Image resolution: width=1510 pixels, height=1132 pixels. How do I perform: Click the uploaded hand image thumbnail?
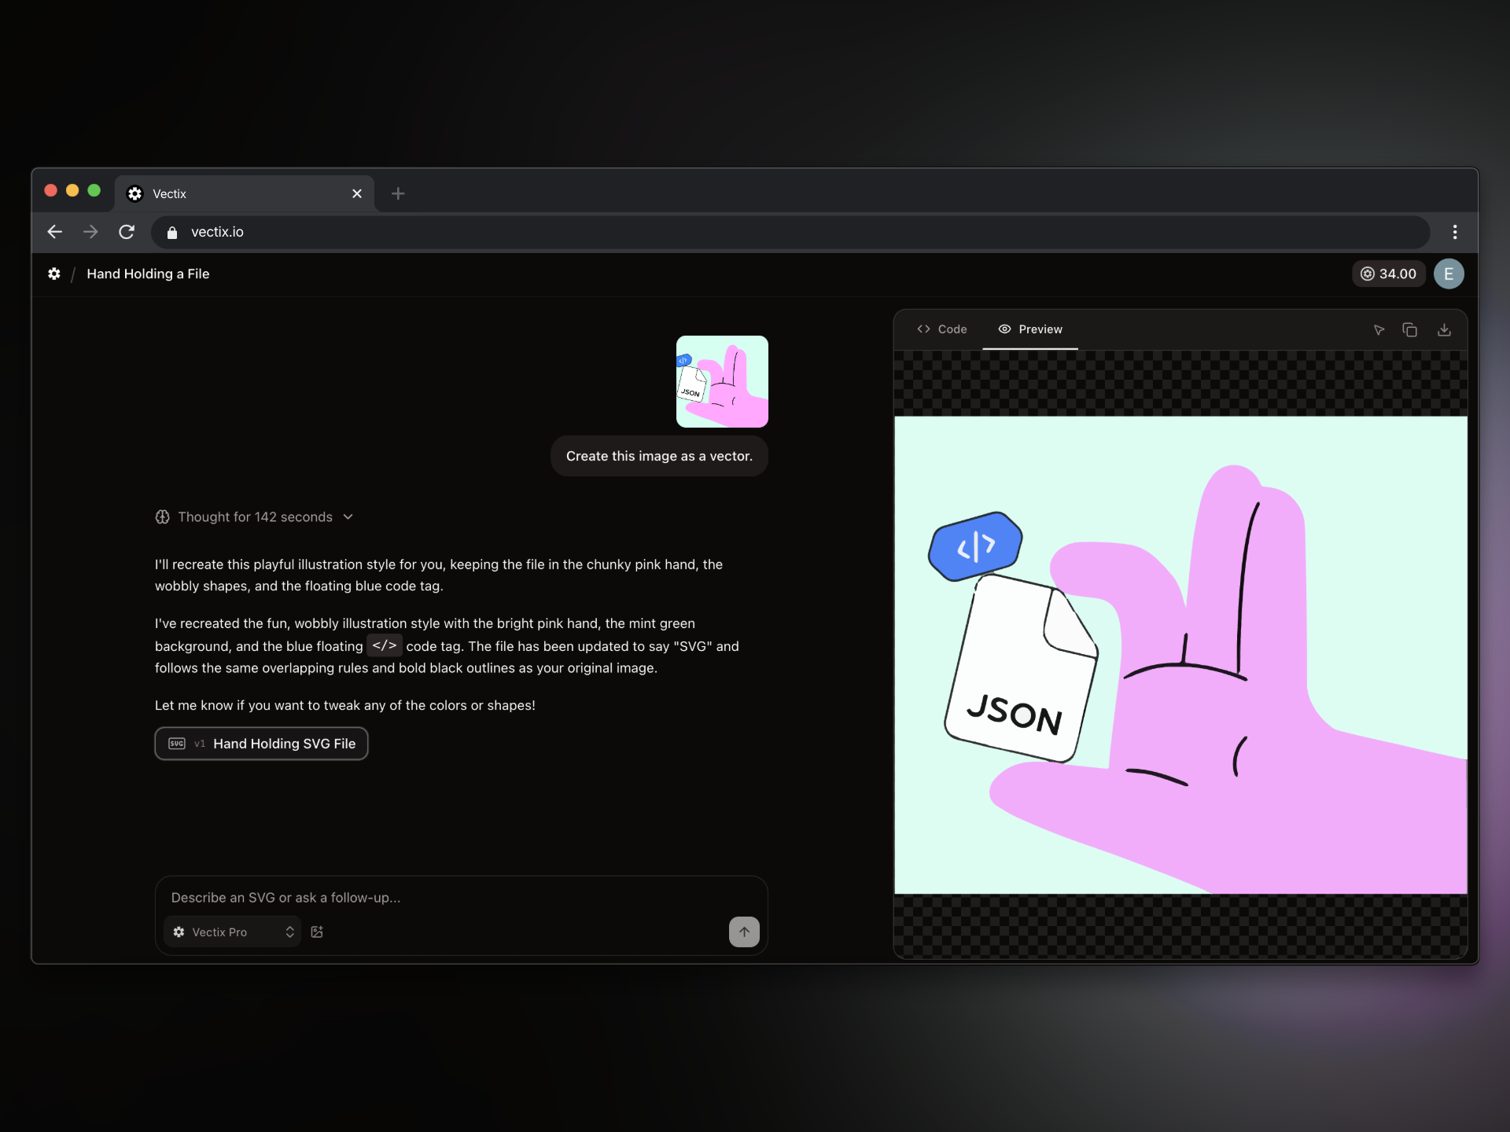(722, 381)
